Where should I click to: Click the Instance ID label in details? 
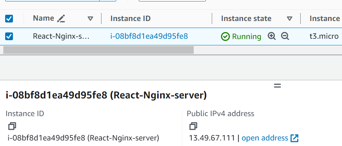tap(25, 114)
